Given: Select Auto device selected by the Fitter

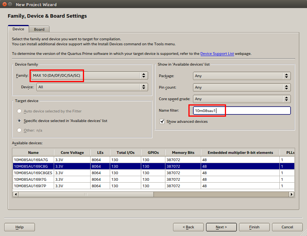Looking at the screenshot, I should click(x=20, y=111).
